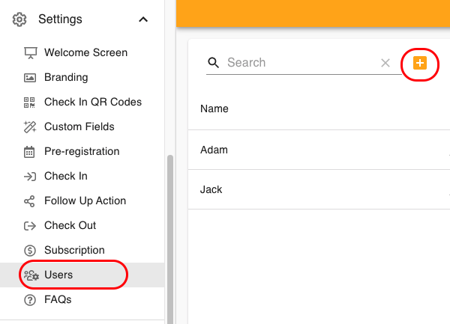Open the Check In settings page
Screen dimensions: 450x324
pos(65,177)
